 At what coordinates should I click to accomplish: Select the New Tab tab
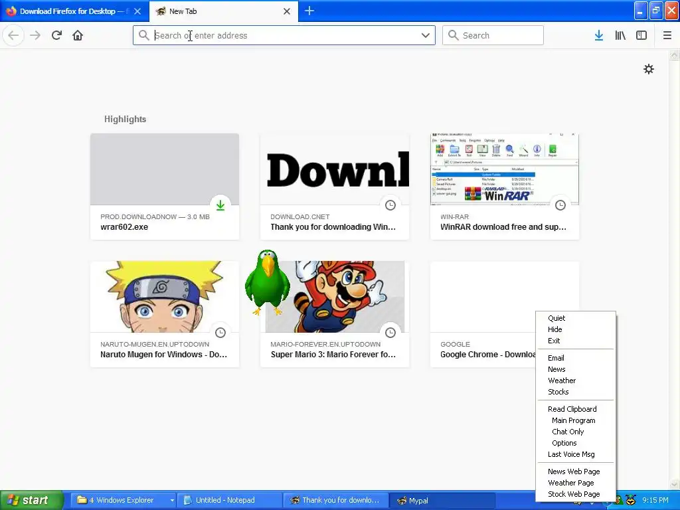pos(224,11)
